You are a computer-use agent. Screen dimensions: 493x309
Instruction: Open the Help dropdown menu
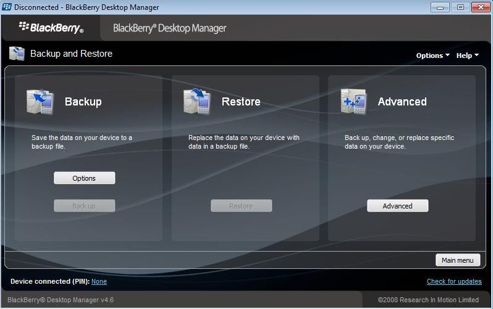[x=468, y=56]
